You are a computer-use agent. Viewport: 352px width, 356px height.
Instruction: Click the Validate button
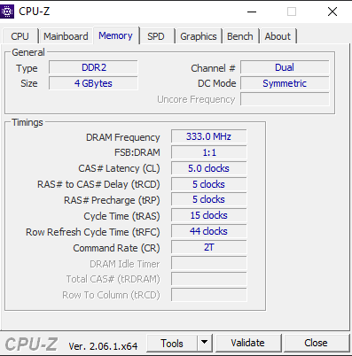tap(247, 343)
